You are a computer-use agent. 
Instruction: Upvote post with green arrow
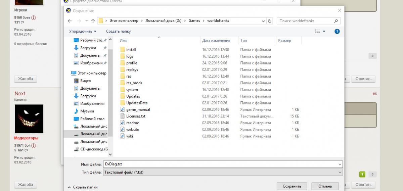pos(362,174)
